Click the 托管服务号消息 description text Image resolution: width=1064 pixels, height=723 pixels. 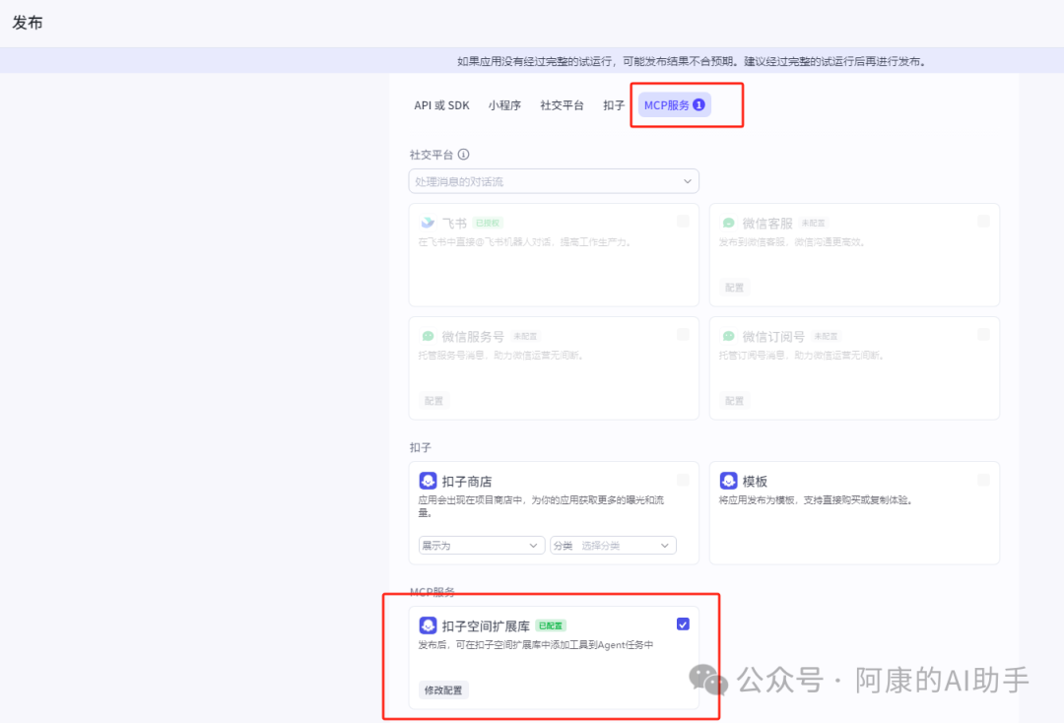(x=500, y=356)
